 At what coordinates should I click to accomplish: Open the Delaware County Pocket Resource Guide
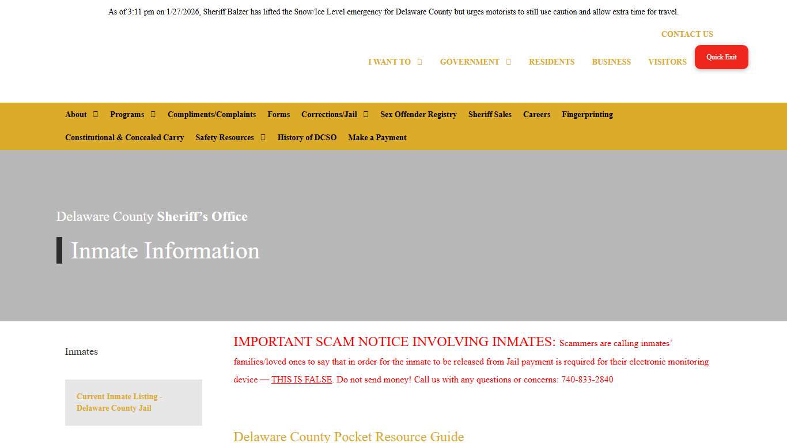coord(348,437)
